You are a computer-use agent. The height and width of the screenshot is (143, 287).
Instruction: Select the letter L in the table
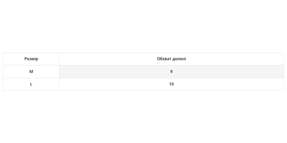[x=31, y=84]
